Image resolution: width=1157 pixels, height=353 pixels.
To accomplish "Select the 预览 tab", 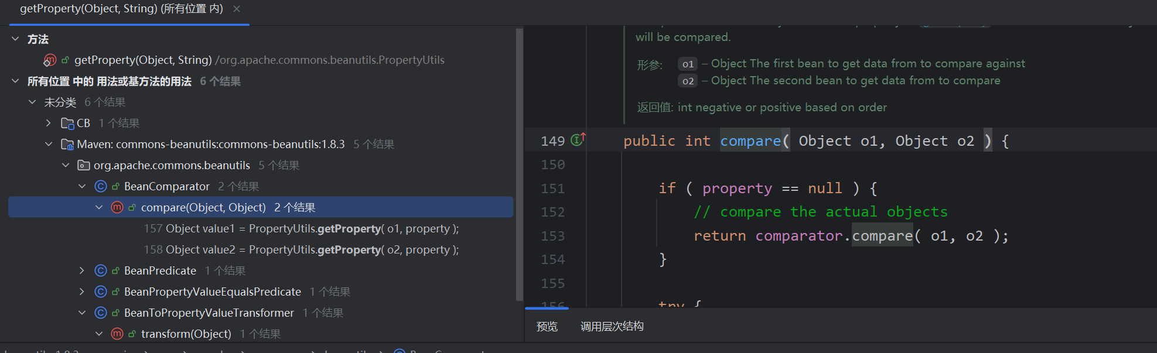I will 547,326.
